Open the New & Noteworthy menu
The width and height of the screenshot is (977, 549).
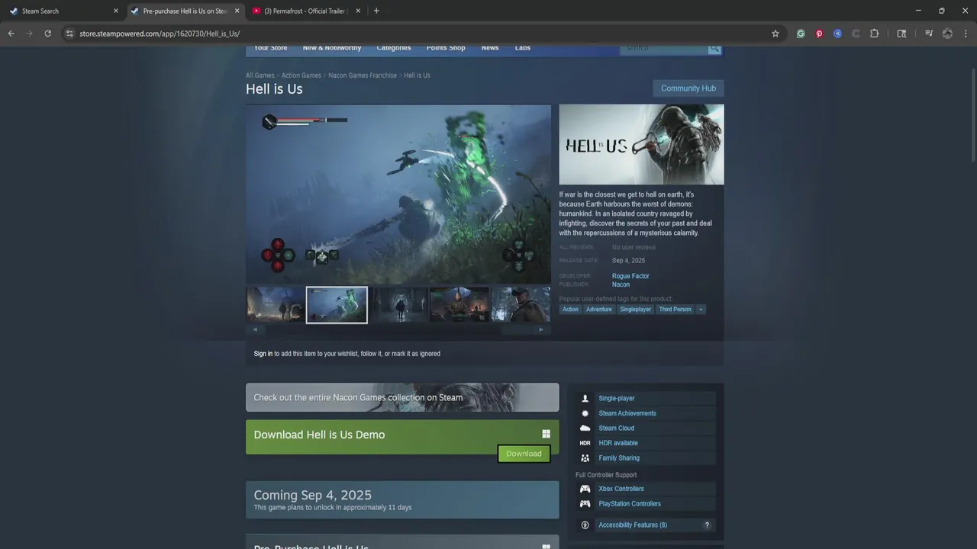(x=332, y=49)
